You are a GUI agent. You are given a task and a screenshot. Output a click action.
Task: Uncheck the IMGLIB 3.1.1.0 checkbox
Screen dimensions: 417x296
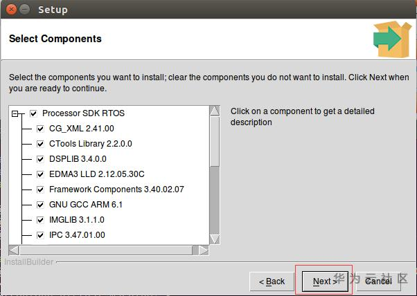point(40,220)
